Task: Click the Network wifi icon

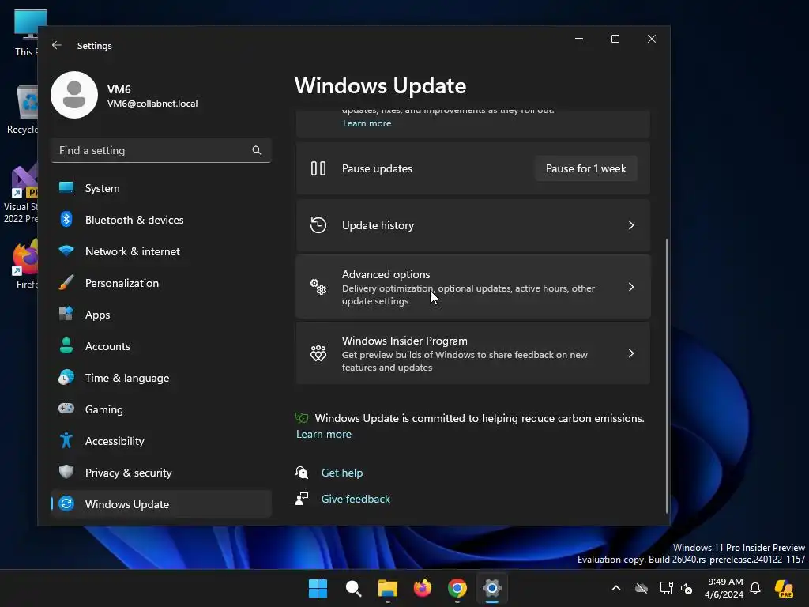Action: tap(66, 251)
